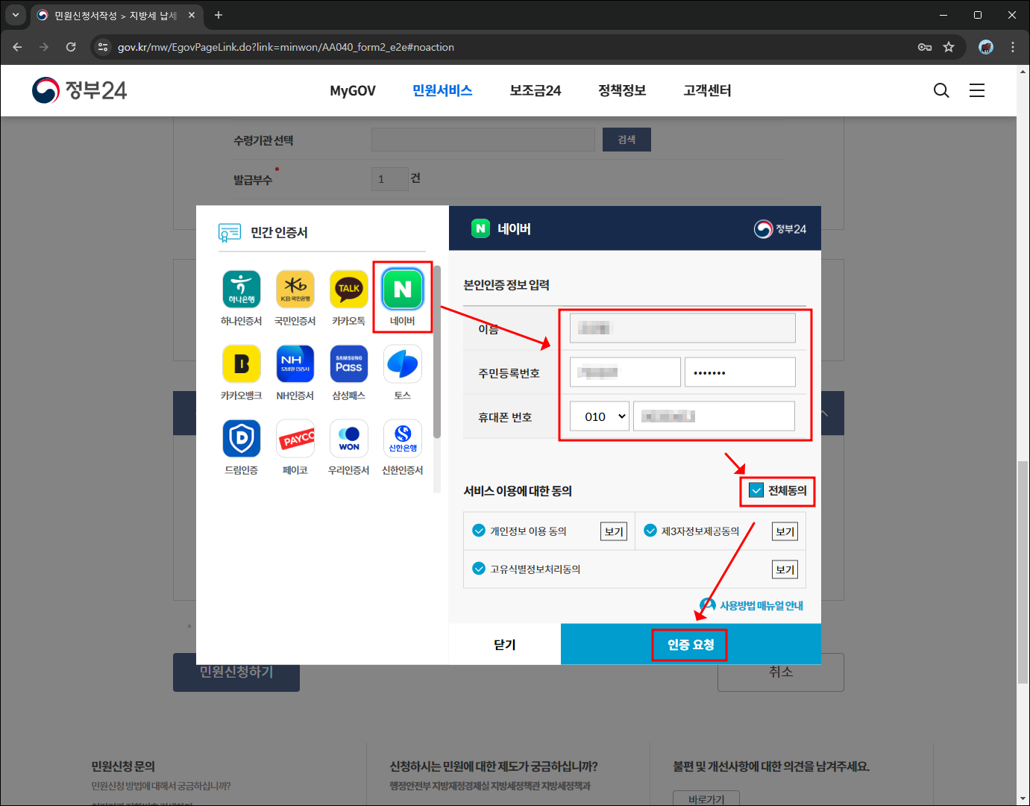Open the browser tab search arrow

[x=16, y=15]
